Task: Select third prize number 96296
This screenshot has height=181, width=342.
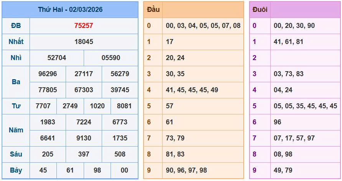Action: click(48, 74)
